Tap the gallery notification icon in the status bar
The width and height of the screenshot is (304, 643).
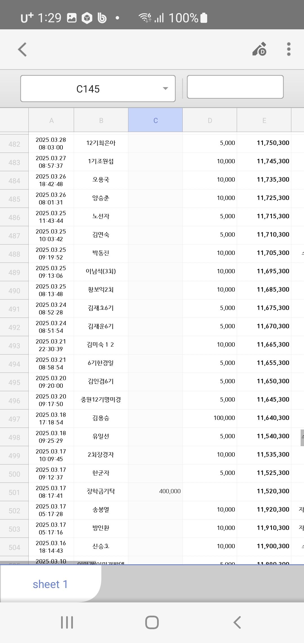tap(72, 18)
